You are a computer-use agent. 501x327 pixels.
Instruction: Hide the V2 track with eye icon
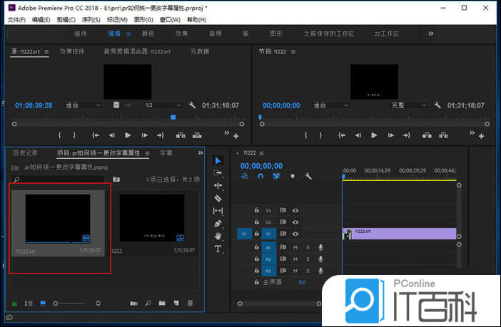(295, 222)
